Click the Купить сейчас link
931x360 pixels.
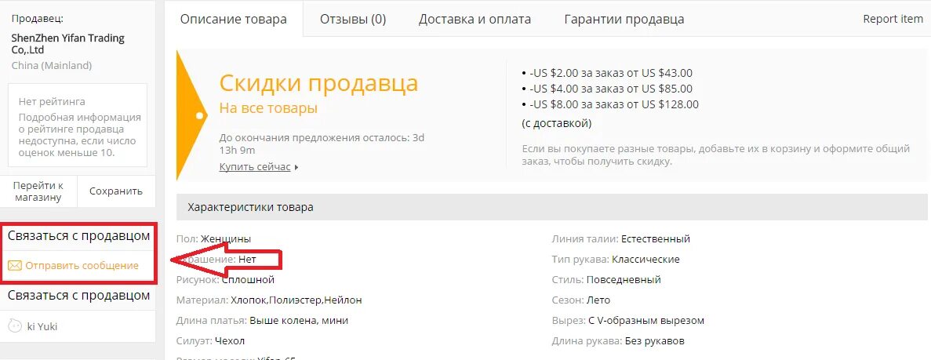255,167
